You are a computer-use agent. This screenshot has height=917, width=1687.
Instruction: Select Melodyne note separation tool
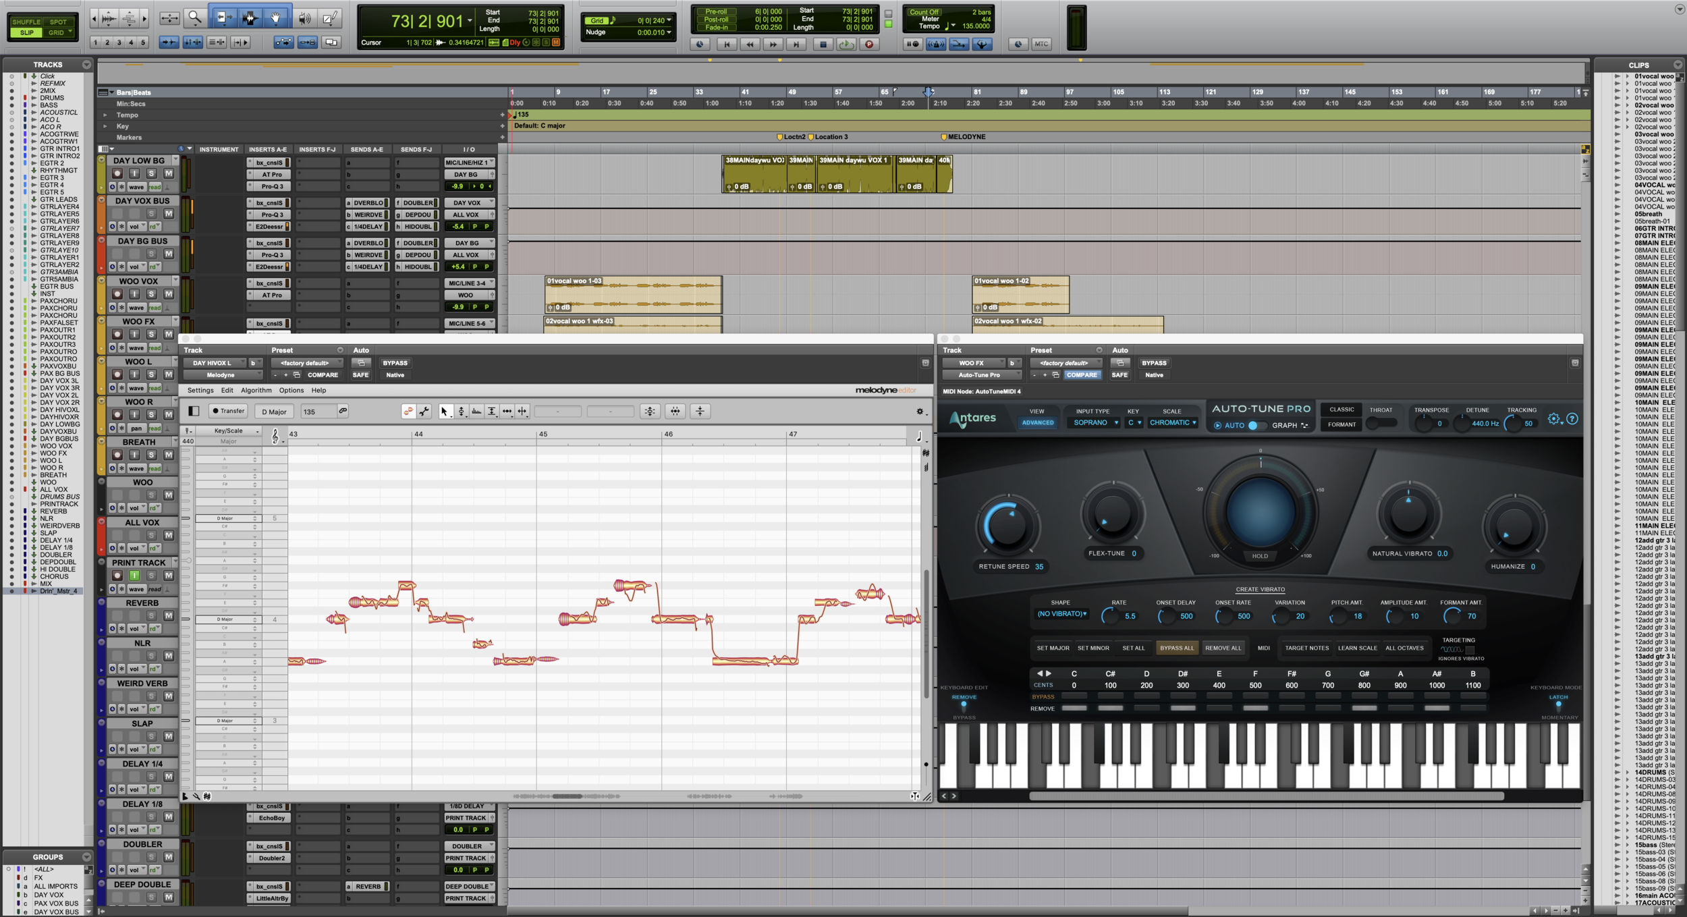[522, 412]
